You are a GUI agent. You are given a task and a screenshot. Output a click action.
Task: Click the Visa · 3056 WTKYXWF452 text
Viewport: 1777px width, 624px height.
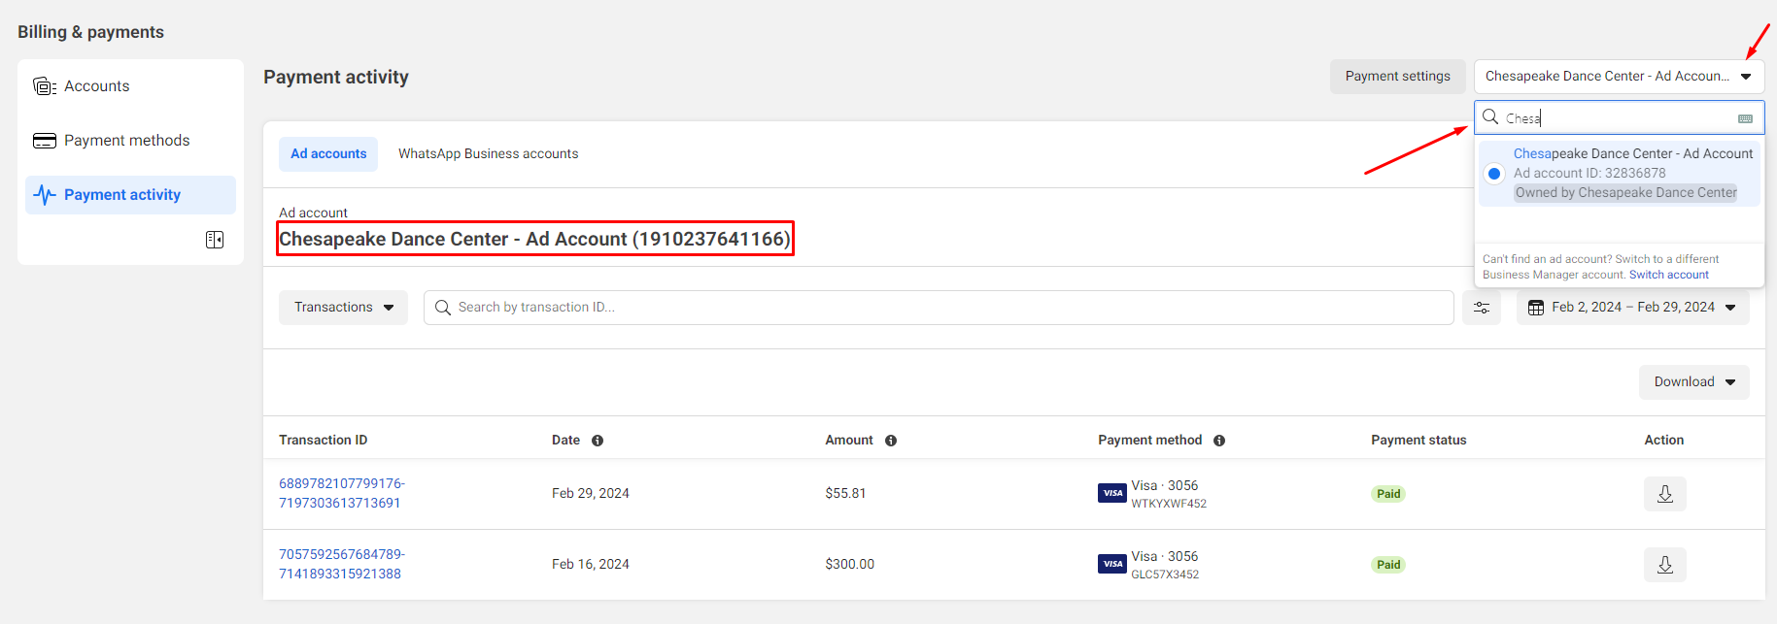(x=1169, y=494)
